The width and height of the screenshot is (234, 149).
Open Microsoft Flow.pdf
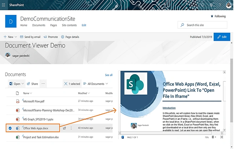pyautogui.click(x=34, y=101)
